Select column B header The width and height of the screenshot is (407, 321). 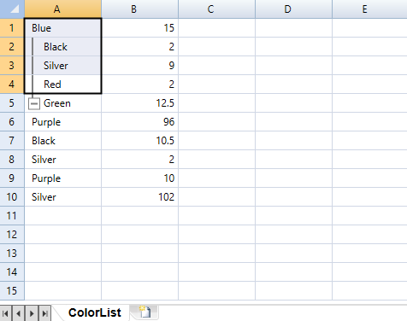pos(139,9)
